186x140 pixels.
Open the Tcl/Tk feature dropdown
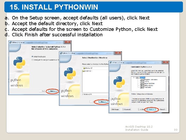tap(142, 82)
